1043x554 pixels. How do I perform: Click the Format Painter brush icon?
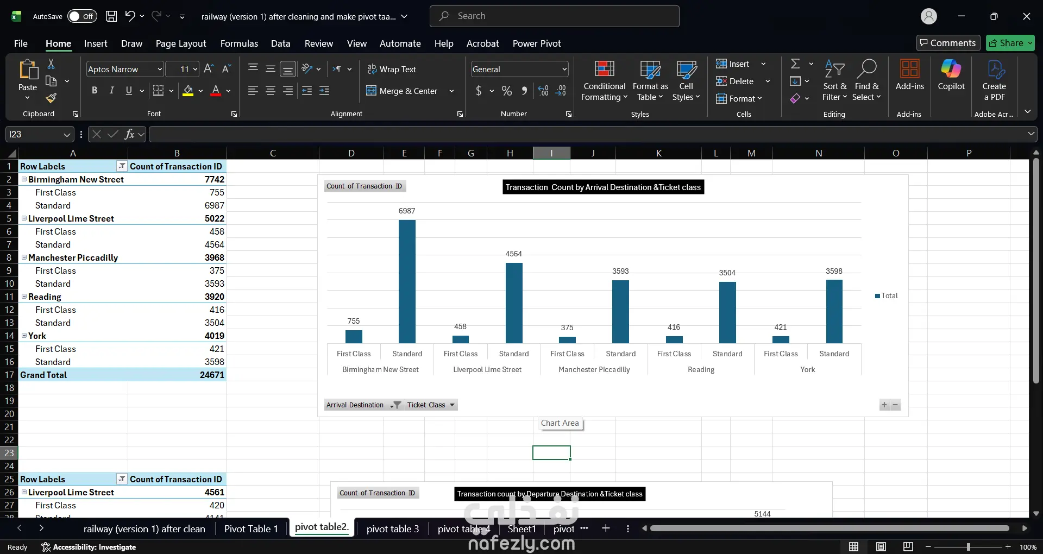point(51,98)
